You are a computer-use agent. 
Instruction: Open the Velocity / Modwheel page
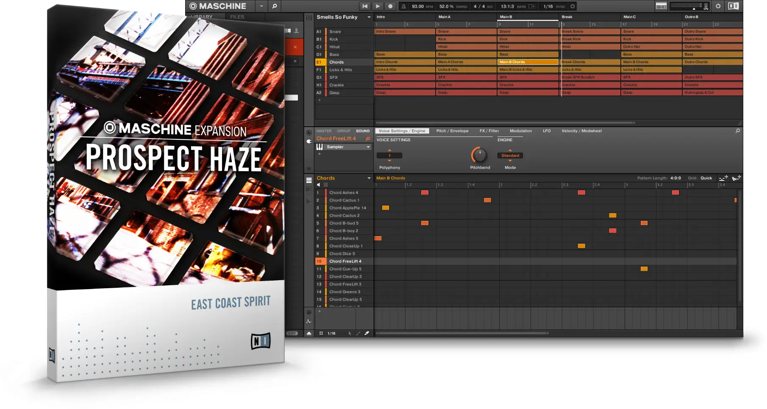(x=582, y=131)
